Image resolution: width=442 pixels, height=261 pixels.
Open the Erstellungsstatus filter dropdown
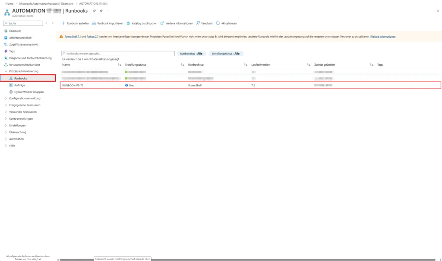click(x=226, y=54)
